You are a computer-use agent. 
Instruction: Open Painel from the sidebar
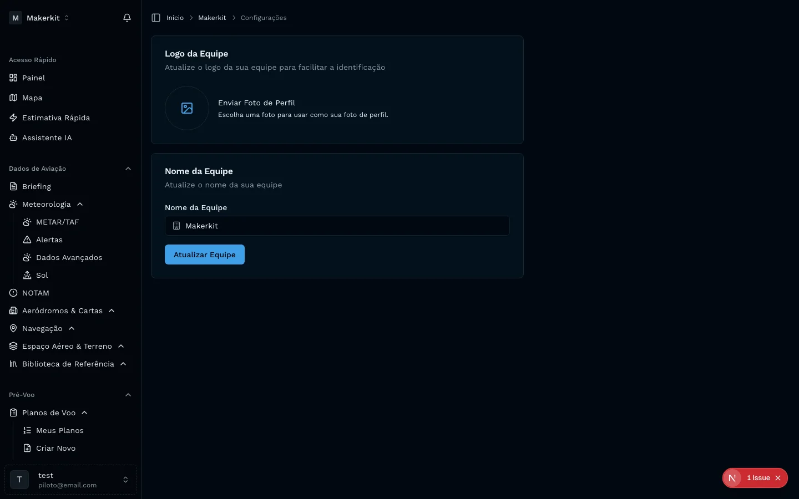tap(34, 78)
